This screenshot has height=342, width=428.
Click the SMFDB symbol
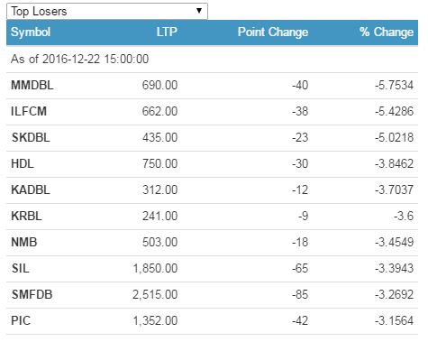coord(32,295)
